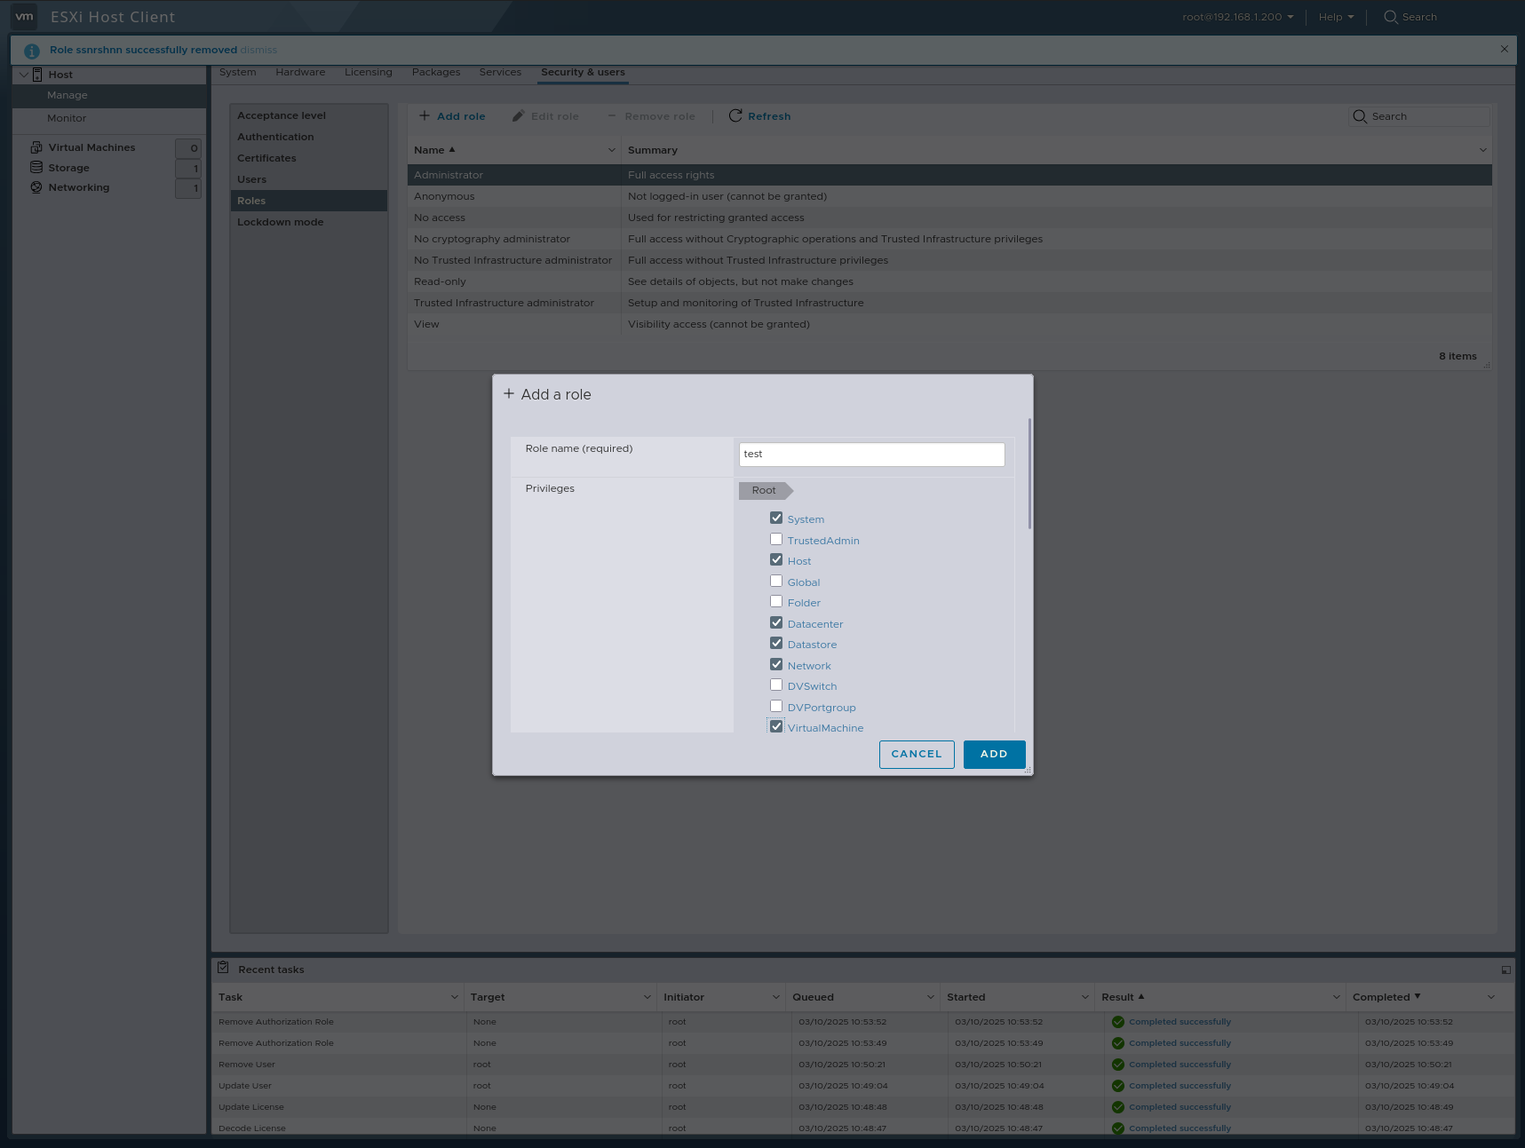Screen dimensions: 1525x1148
Task: Open the root@192.168.1.200 user dropdown
Action: (x=1235, y=16)
